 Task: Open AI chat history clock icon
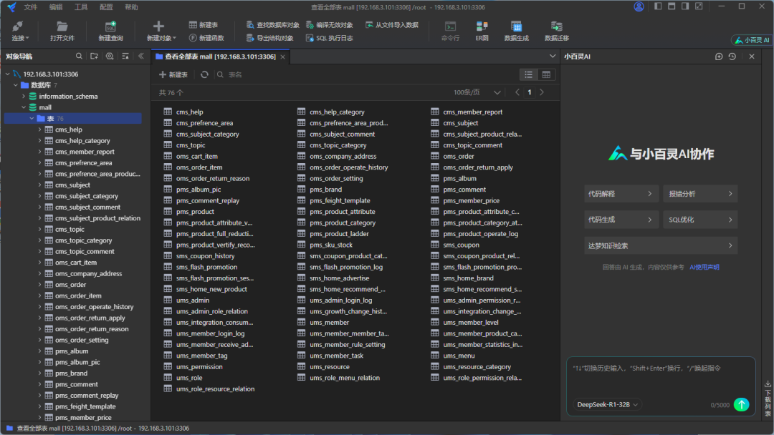pos(732,57)
